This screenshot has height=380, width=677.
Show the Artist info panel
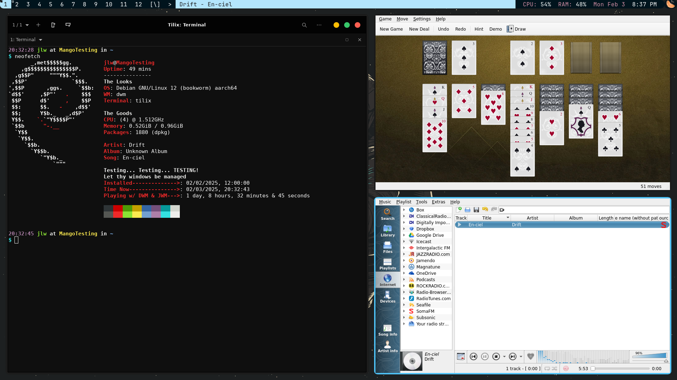[388, 347]
